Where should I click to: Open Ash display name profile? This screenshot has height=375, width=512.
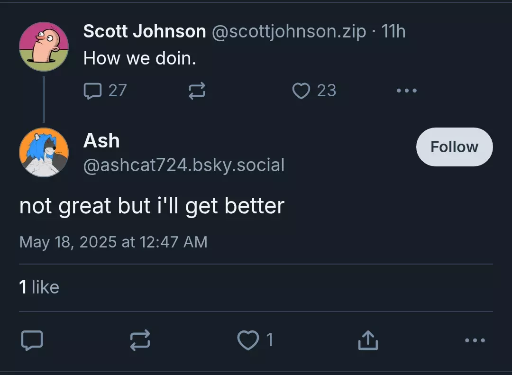[x=101, y=140]
